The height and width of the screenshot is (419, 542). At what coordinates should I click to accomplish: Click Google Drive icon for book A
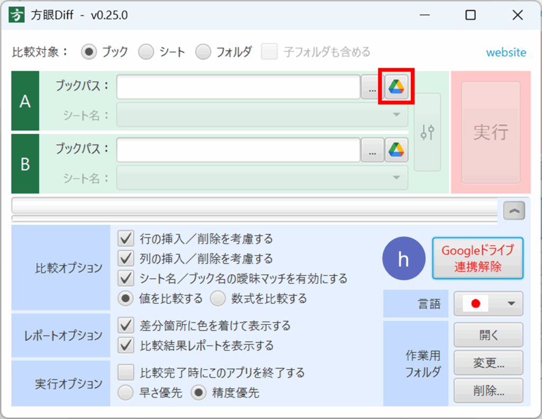click(396, 87)
